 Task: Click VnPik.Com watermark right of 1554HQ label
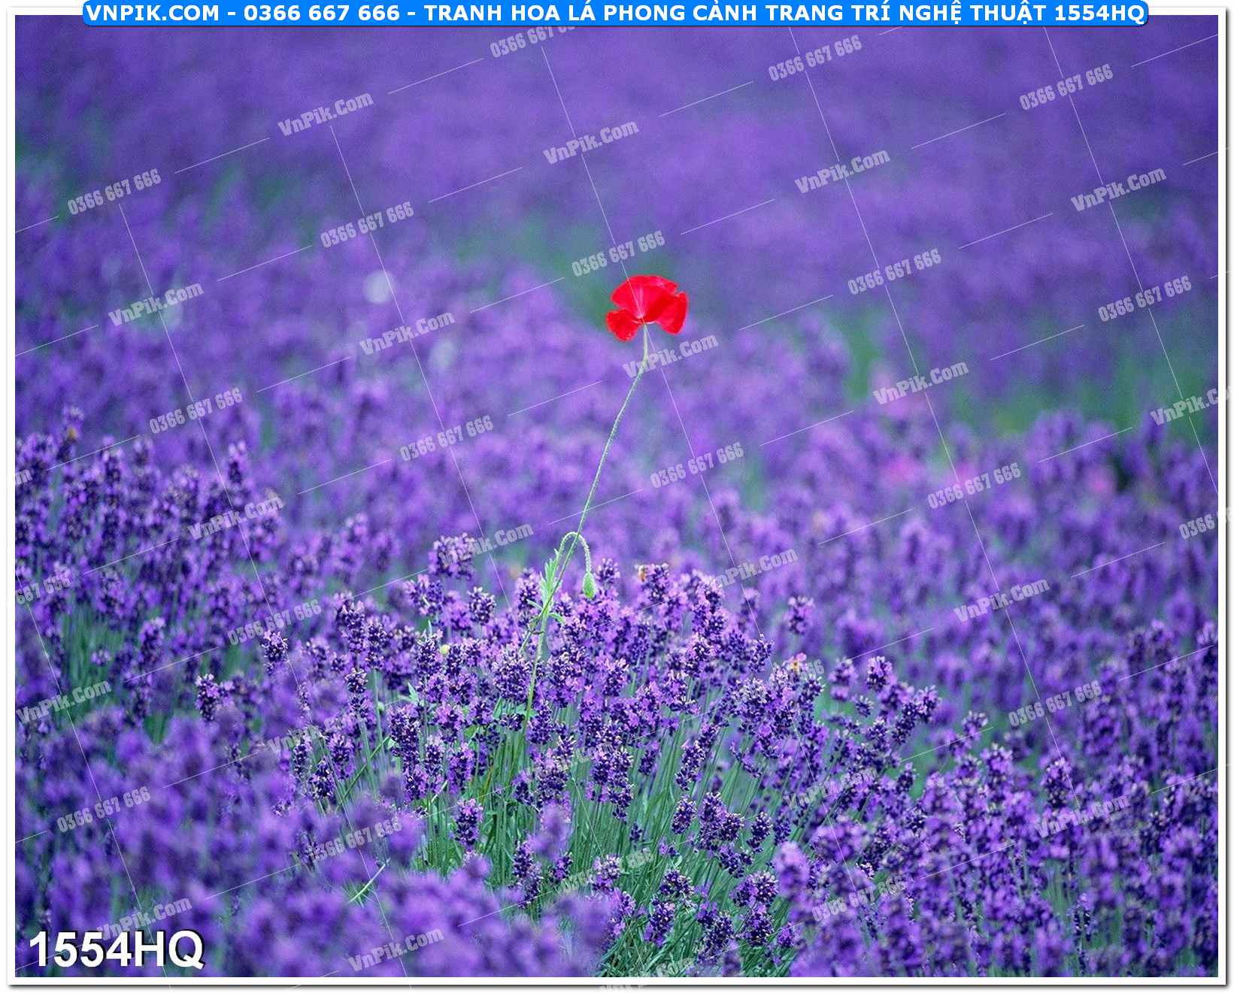[x=396, y=949]
